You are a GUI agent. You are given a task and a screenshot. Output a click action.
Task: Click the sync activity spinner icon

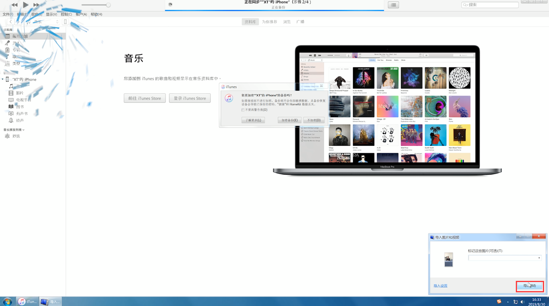click(170, 5)
